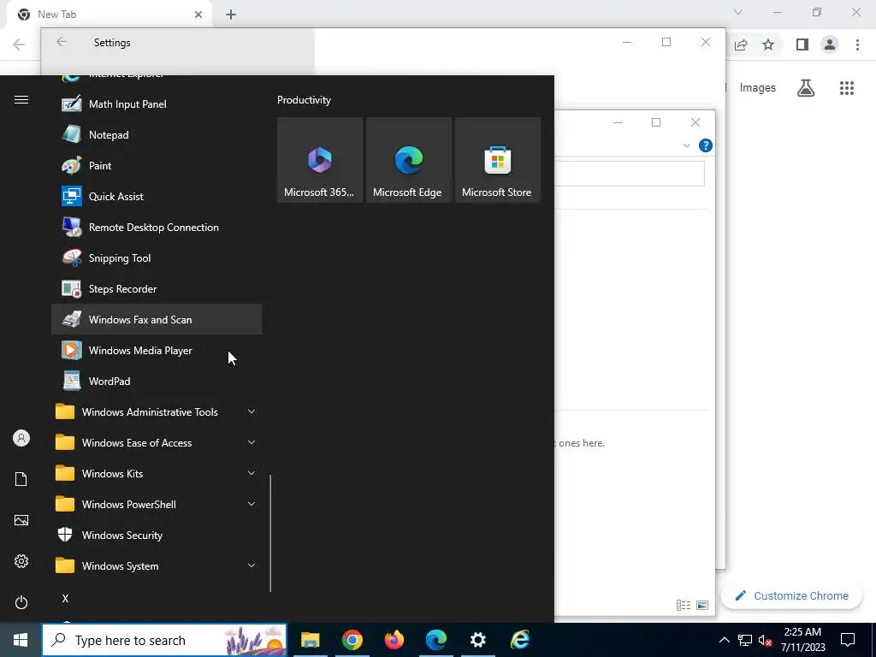The image size is (876, 657).
Task: Open the Microsoft Store tile
Action: pyautogui.click(x=498, y=160)
